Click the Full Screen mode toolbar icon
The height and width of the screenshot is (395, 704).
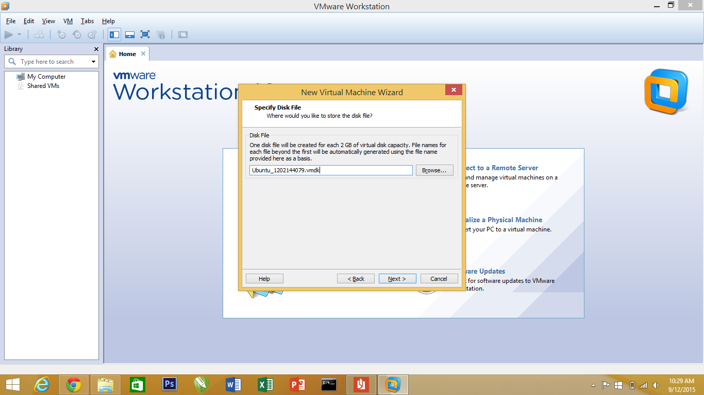point(145,34)
